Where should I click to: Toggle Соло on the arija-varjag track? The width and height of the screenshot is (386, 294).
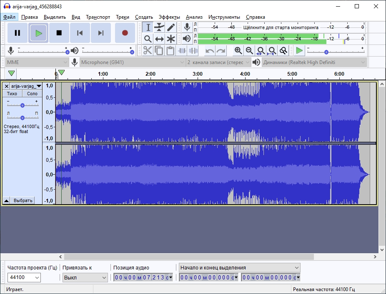pyautogui.click(x=32, y=94)
